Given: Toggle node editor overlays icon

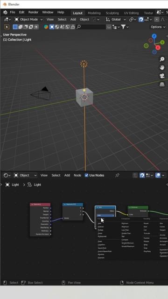Looking at the screenshot, I should point(158,175).
